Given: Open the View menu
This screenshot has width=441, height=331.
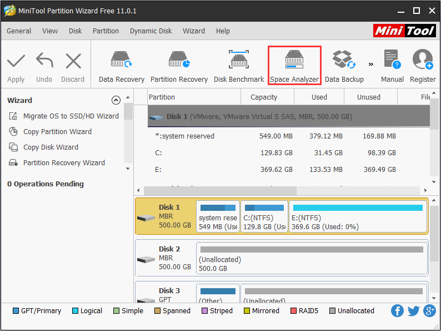Looking at the screenshot, I should (50, 31).
